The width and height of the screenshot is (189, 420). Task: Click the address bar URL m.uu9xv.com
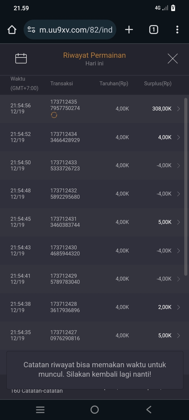(76, 30)
